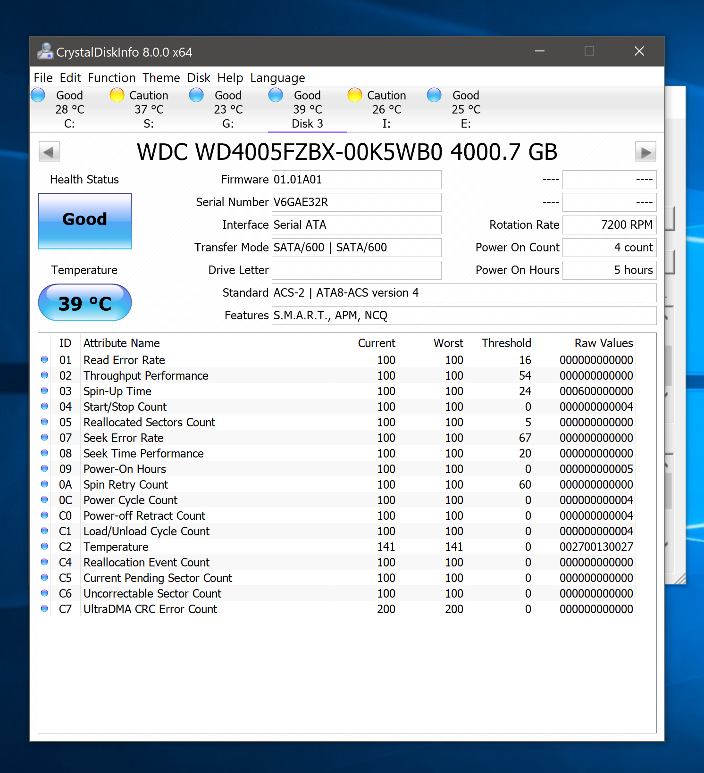Go to next disk with right arrow

(x=645, y=152)
